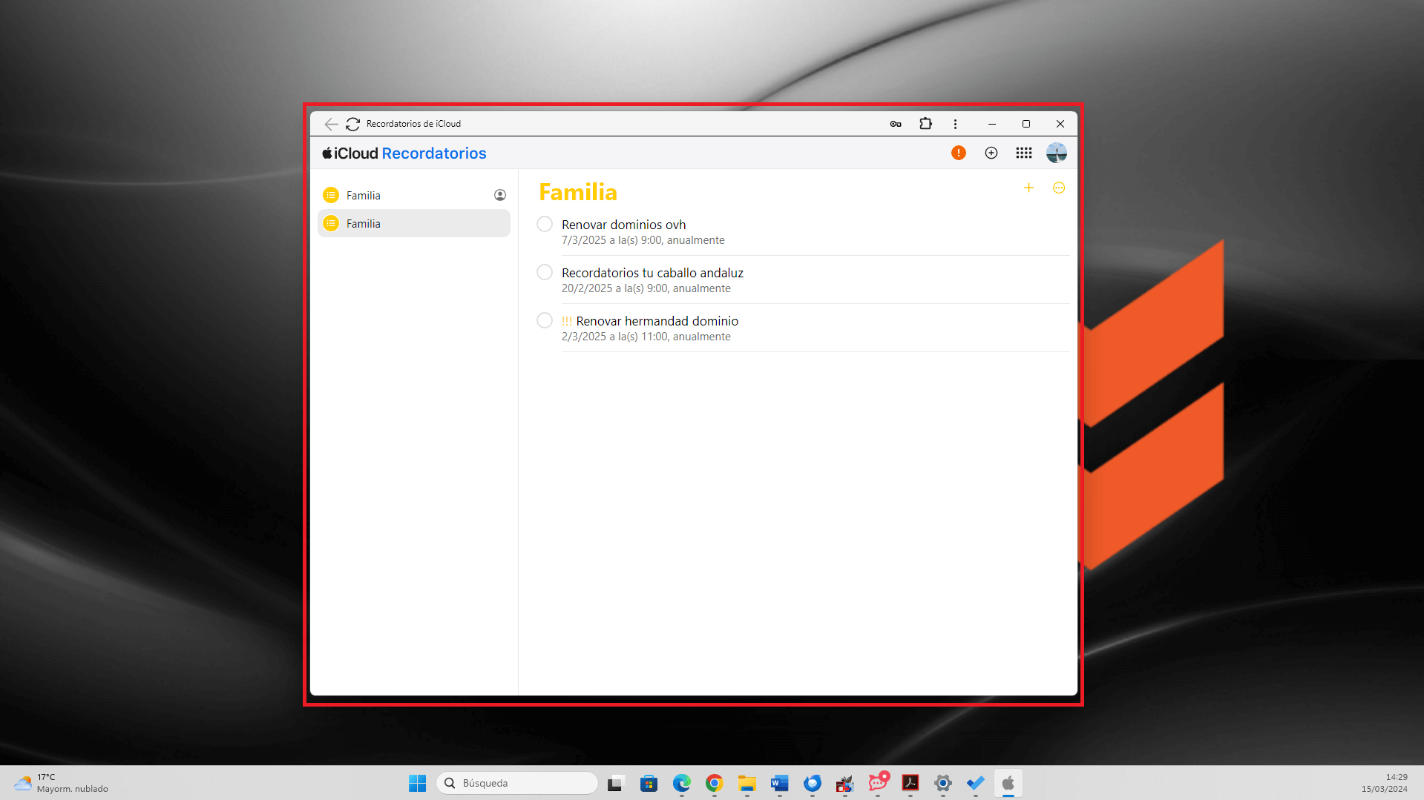Viewport: 1424px width, 800px height.
Task: Click the date 7/3/2025 a la(s) 9:00, anualmente
Action: 643,240
